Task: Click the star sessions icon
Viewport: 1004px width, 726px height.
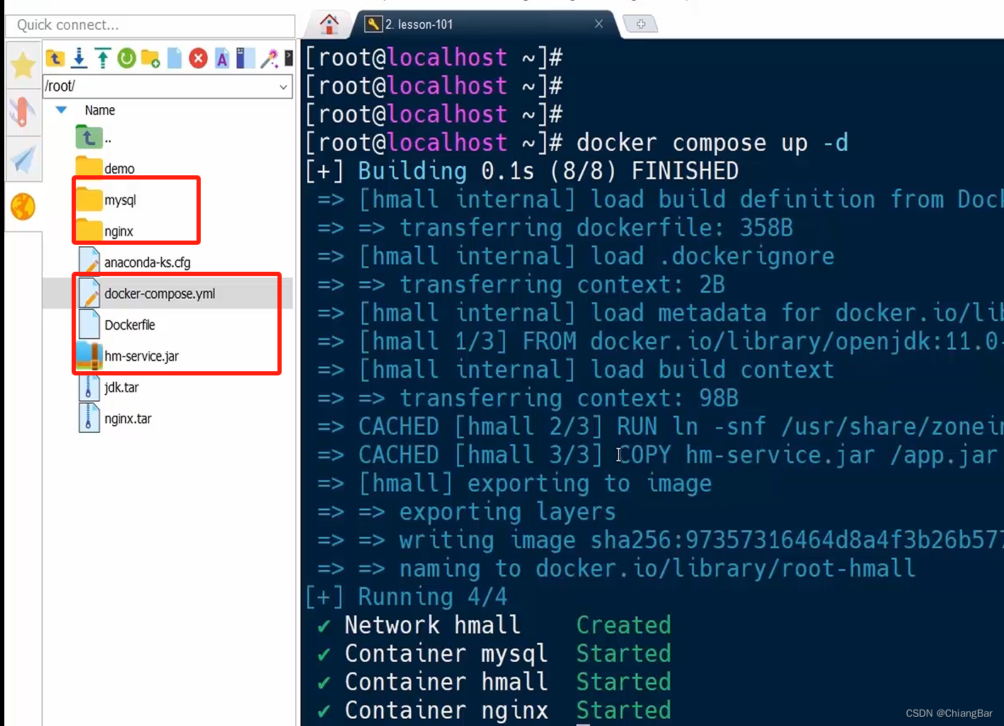Action: pos(22,63)
